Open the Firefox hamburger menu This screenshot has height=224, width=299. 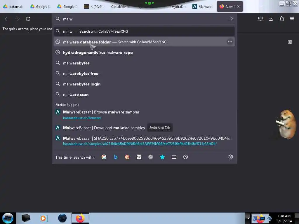coord(292,19)
